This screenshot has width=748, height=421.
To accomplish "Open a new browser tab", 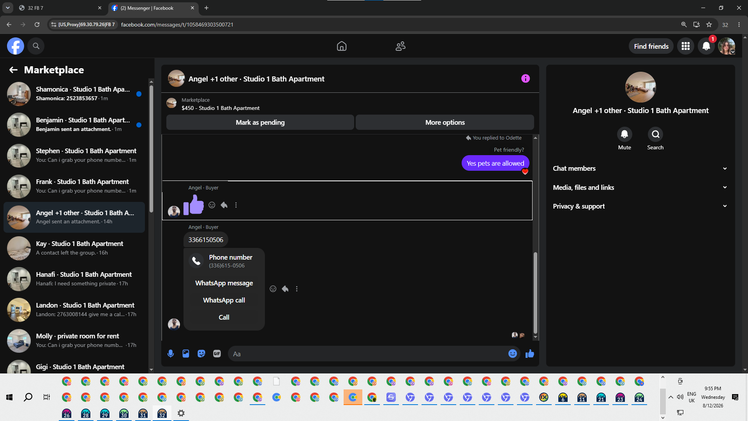I will tap(206, 8).
